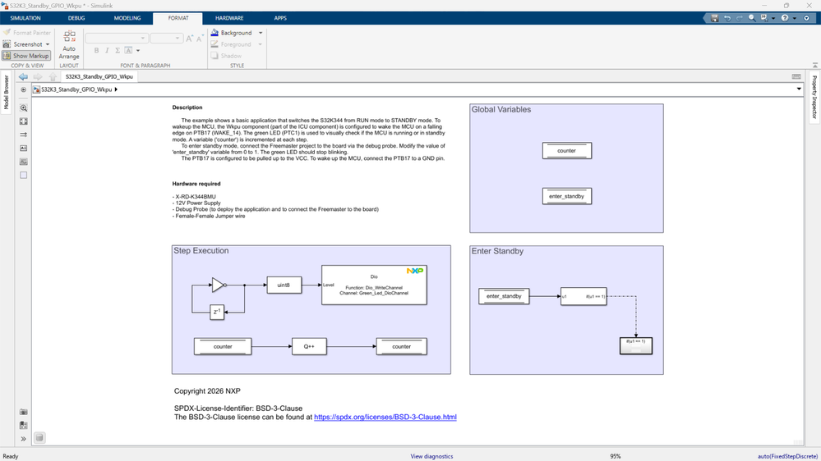The image size is (821, 461).
Task: Click the View diagnostics link
Action: 431,456
